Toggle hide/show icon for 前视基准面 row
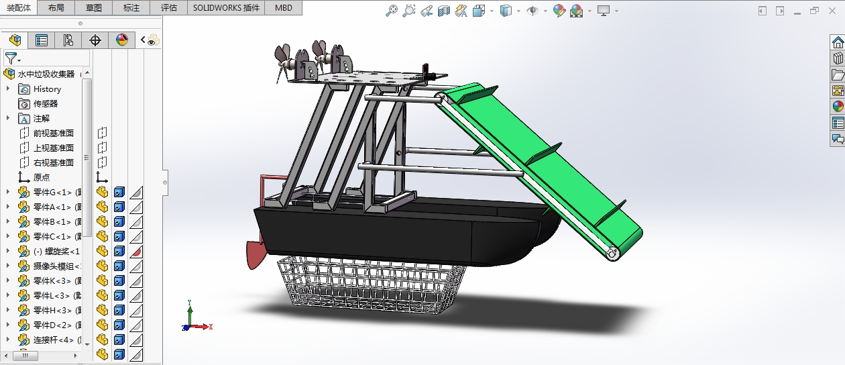Image resolution: width=845 pixels, height=365 pixels. coord(102,133)
